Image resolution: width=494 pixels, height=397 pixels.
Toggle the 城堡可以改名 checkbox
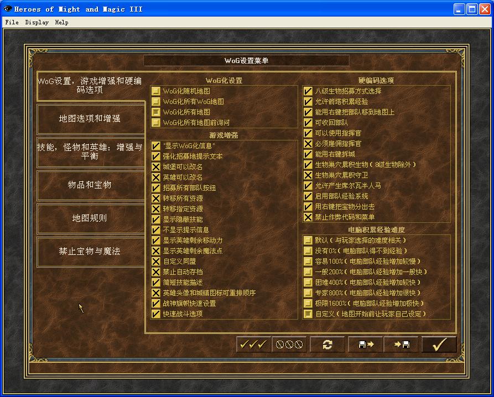(156, 167)
